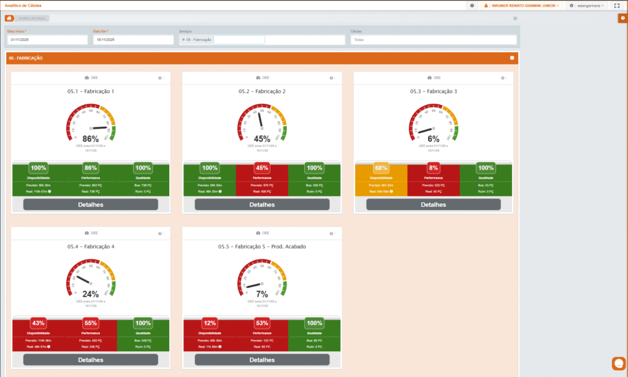Open the help icon in top bar
The image size is (628, 377).
(472, 6)
